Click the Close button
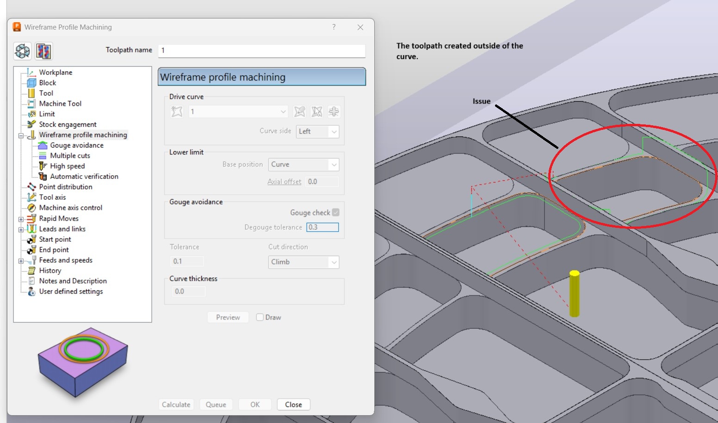Image resolution: width=718 pixels, height=423 pixels. click(x=293, y=405)
